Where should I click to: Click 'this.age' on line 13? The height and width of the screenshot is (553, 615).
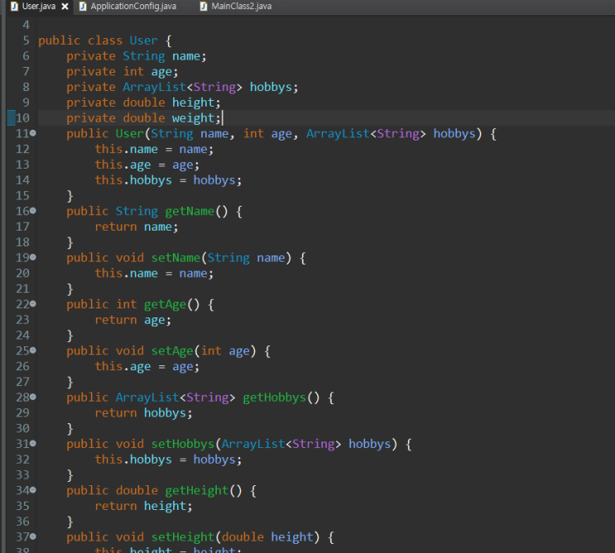click(x=123, y=164)
